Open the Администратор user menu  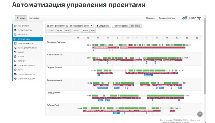pos(168,18)
